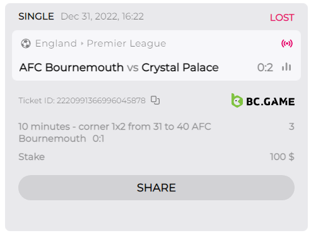The height and width of the screenshot is (233, 311).
Task: Click the 0:2 match score
Action: 265,67
